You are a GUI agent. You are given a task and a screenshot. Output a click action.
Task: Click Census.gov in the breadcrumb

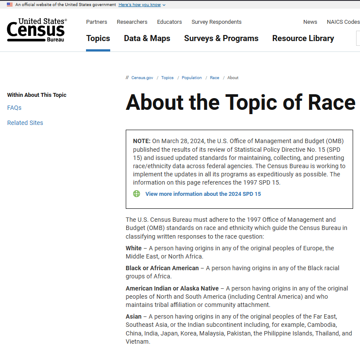[x=142, y=78]
